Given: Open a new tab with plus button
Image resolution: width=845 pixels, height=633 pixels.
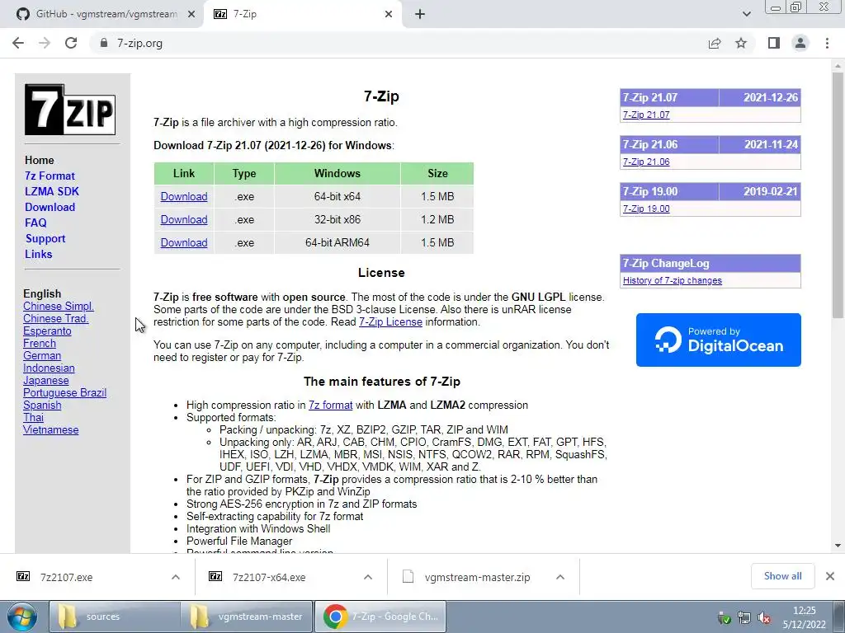Looking at the screenshot, I should (420, 14).
